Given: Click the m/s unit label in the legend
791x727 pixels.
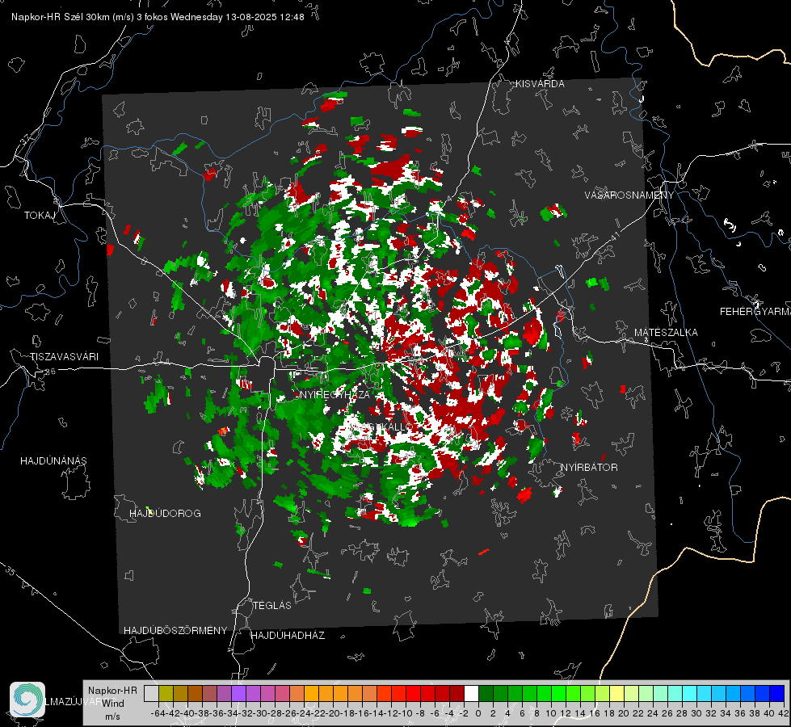Looking at the screenshot, I should point(112,716).
